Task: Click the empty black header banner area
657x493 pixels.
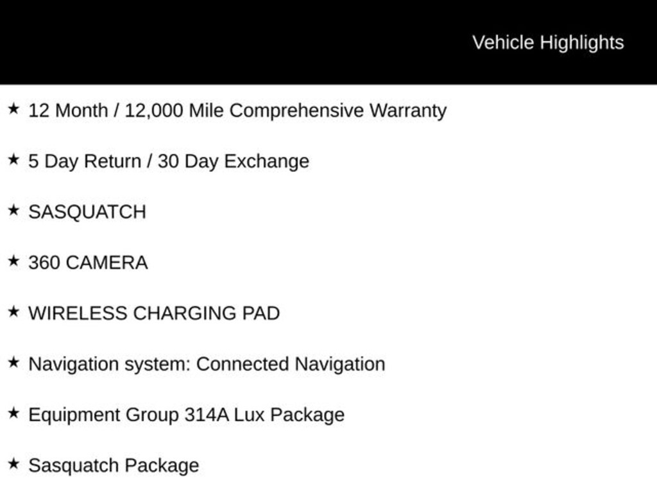Action: tap(225, 42)
